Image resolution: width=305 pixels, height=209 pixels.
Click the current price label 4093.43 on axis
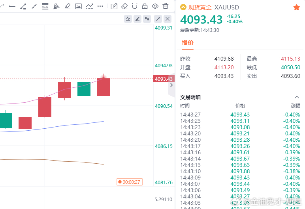tap(164, 79)
